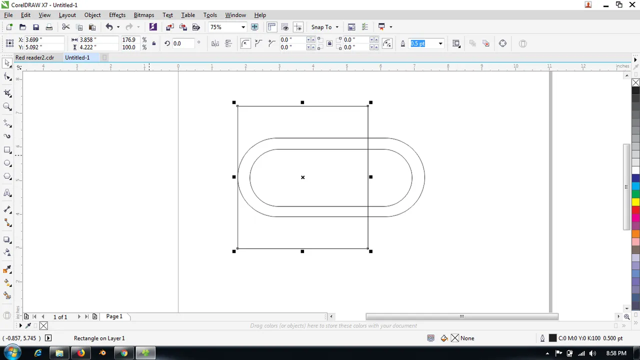Toggle the Lock ratio padlock
Viewport: 640px width, 360px height.
(153, 43)
